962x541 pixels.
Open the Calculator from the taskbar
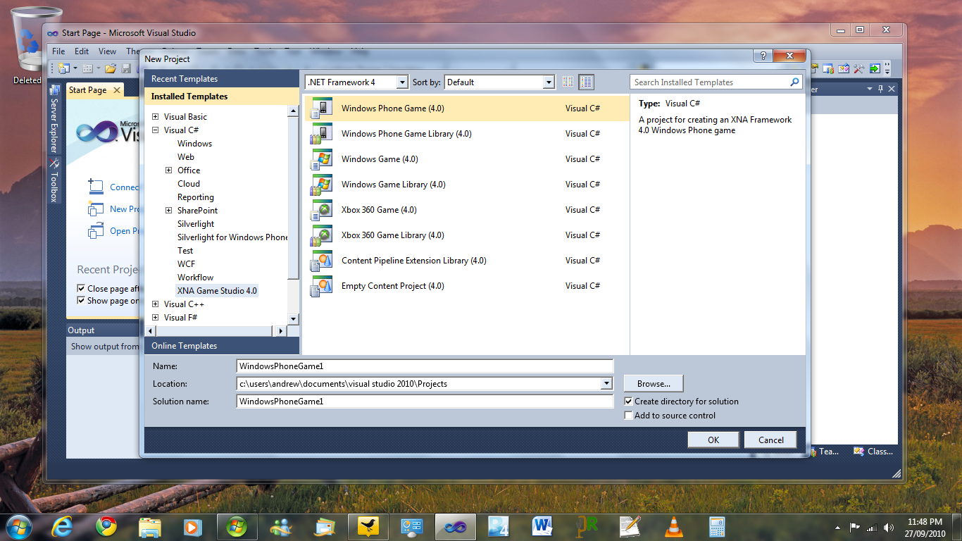[717, 526]
